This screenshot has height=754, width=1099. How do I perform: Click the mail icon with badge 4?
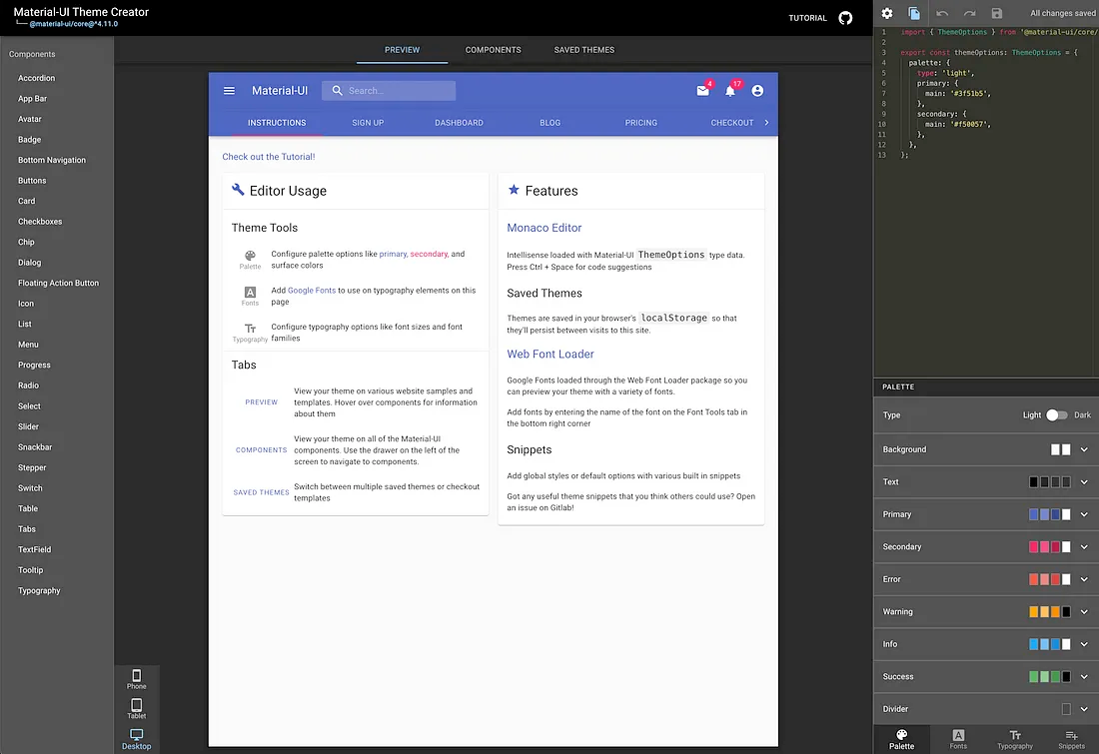click(702, 91)
